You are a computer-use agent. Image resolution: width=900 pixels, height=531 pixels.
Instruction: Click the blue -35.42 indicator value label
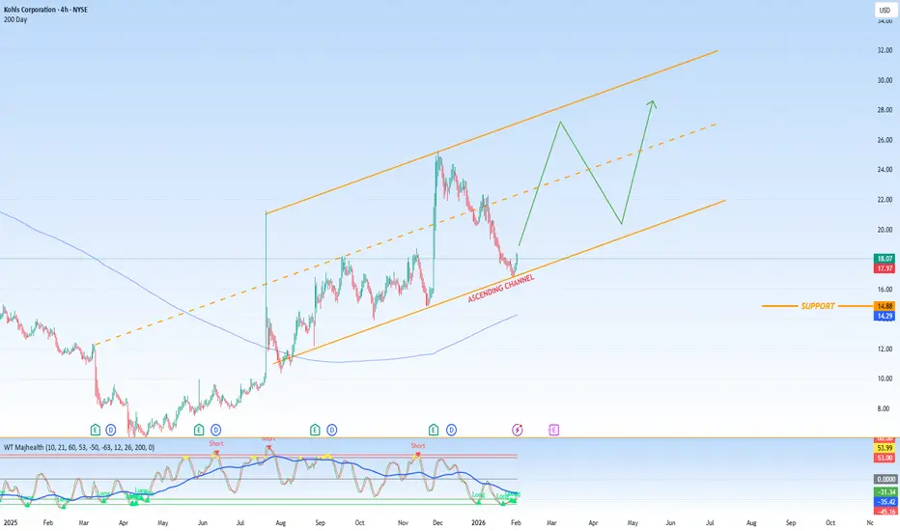click(x=885, y=502)
